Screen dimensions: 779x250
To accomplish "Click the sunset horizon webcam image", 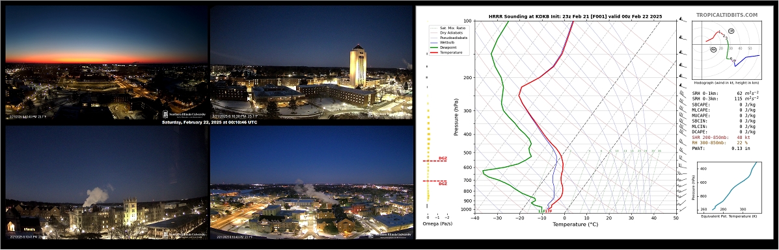I will click(106, 62).
